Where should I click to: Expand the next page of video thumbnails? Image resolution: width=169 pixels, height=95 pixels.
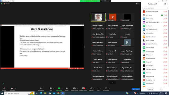point(113,82)
